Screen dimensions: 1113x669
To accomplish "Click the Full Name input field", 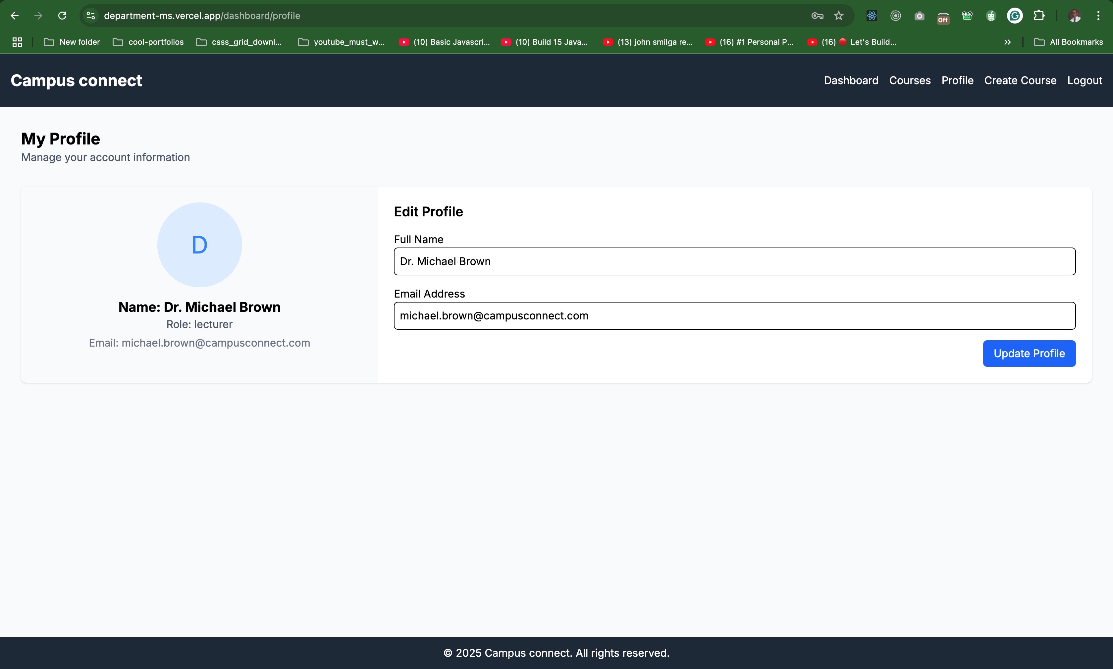I will click(734, 261).
